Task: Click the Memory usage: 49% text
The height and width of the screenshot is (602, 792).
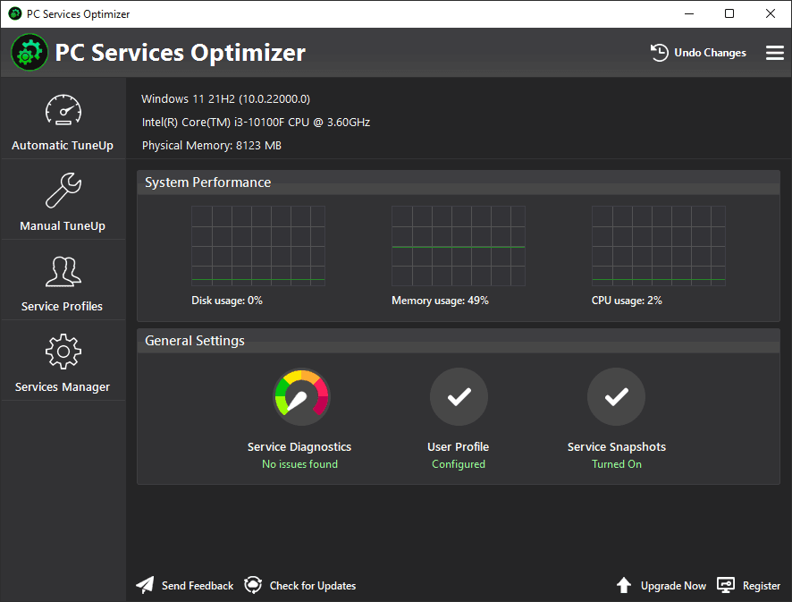Action: pyautogui.click(x=440, y=301)
